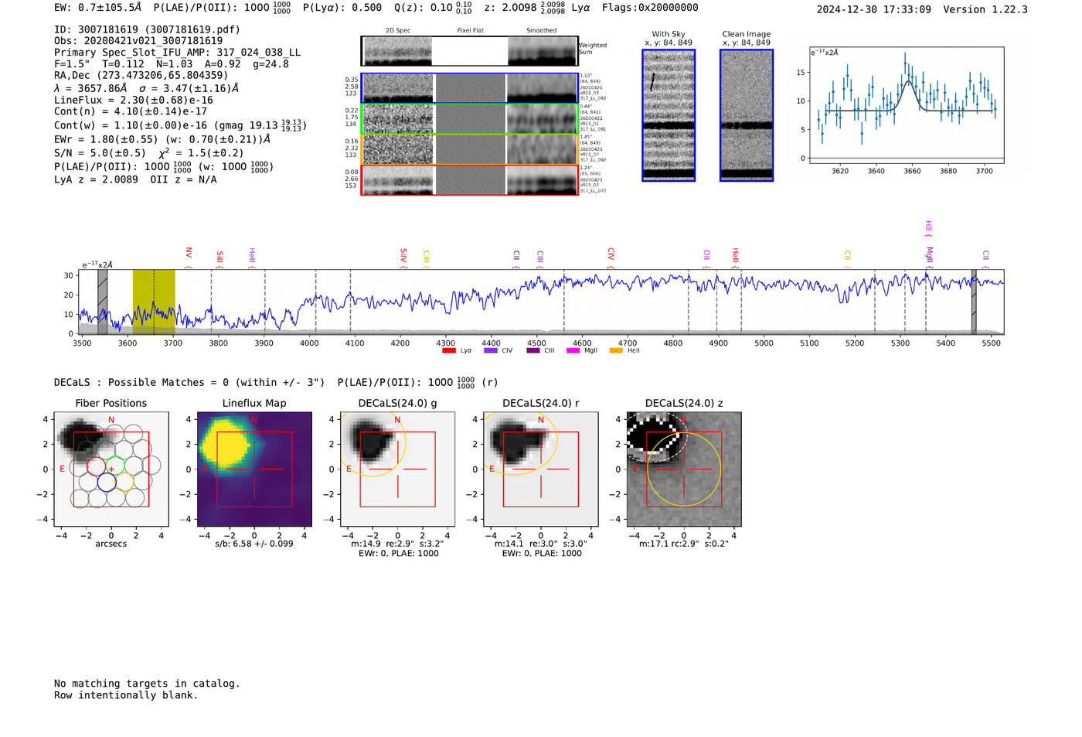1082x737 pixels.
Task: Click the magenta OII line label
Action: [706, 258]
